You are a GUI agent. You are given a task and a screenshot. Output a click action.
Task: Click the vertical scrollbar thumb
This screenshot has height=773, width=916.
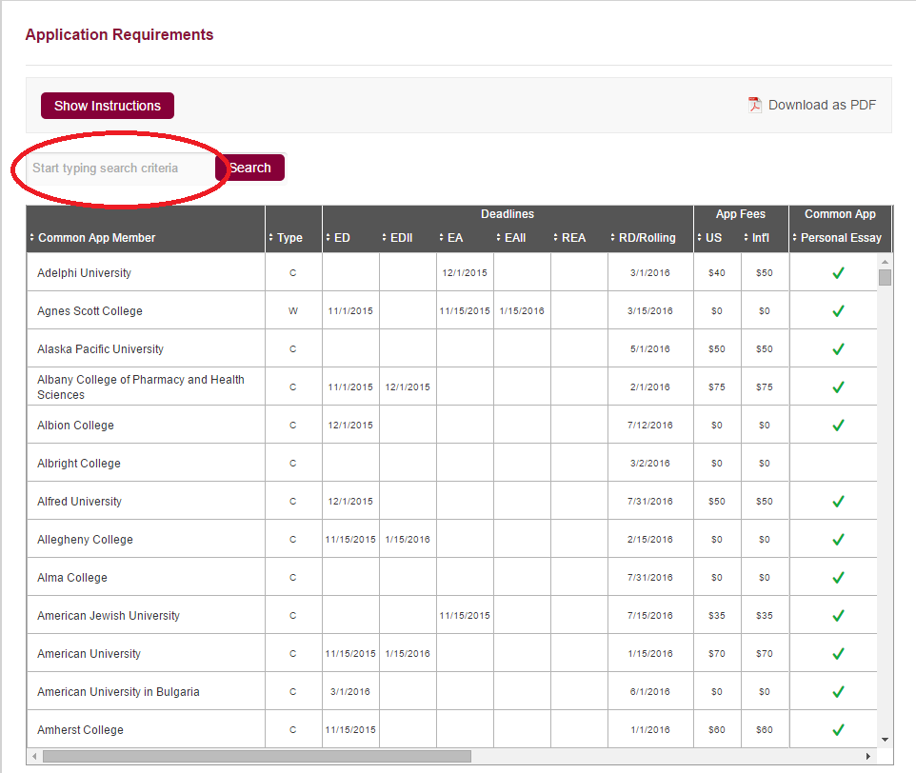pyautogui.click(x=885, y=277)
